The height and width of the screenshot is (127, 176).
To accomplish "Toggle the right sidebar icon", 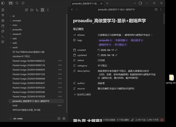I will (x=140, y=3).
